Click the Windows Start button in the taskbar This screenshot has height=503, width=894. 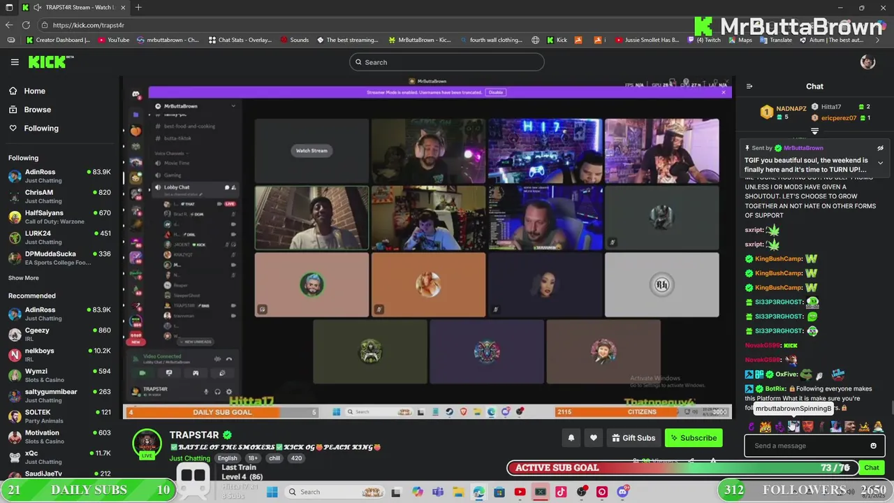coord(272,492)
